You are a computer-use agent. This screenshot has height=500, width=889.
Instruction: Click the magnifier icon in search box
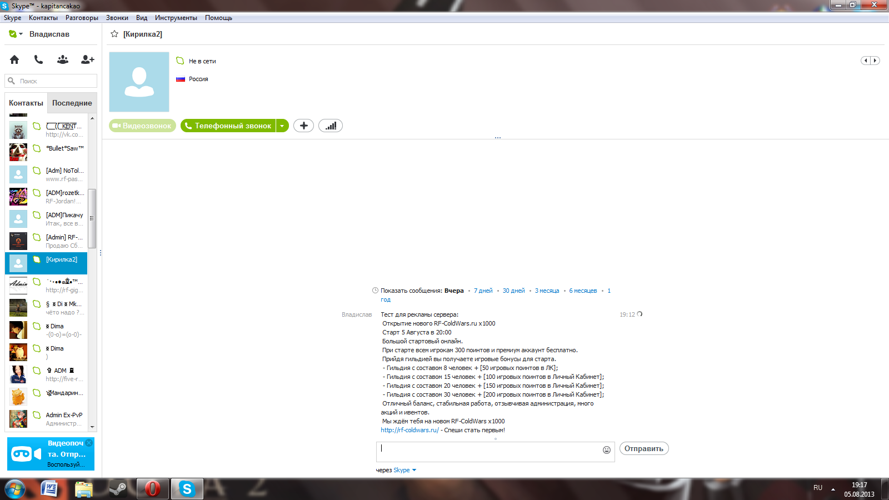click(11, 81)
